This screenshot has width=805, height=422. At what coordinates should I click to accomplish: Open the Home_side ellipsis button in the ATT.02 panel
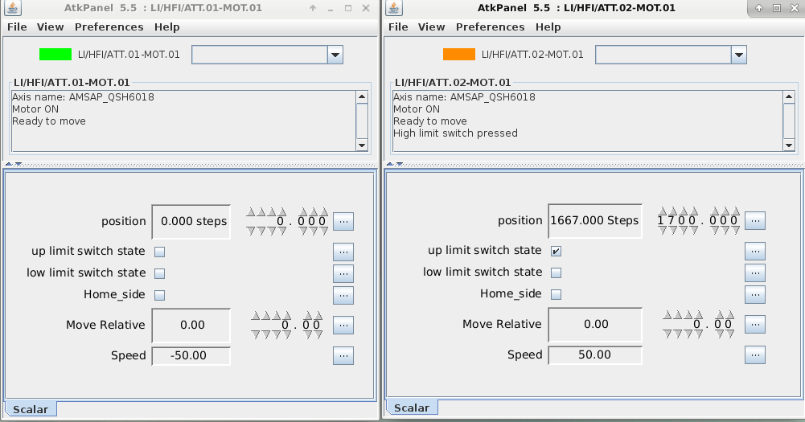(x=755, y=294)
